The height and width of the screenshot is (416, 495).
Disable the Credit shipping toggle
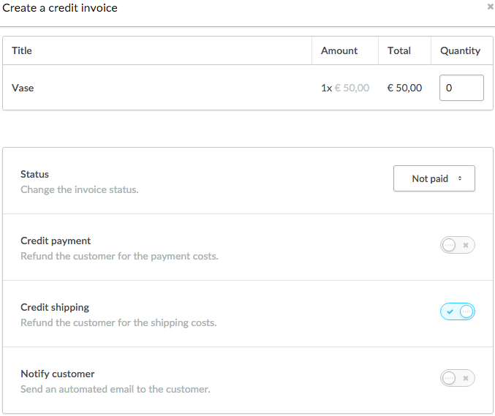click(458, 311)
